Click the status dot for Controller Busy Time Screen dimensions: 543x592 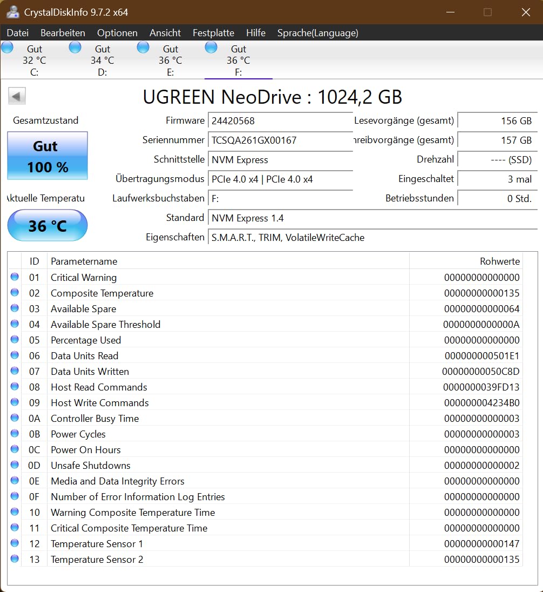tap(15, 418)
